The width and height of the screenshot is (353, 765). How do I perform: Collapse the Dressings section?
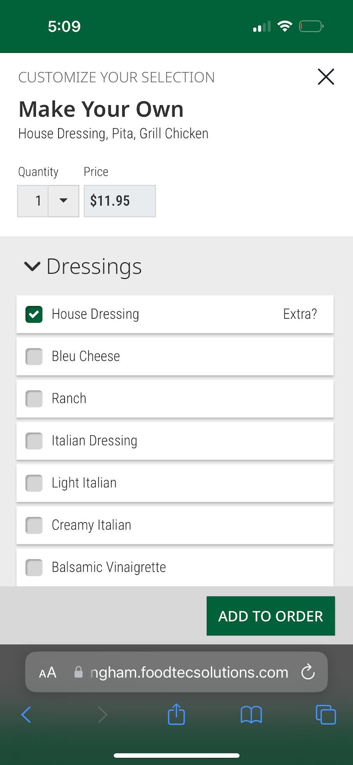(x=32, y=266)
